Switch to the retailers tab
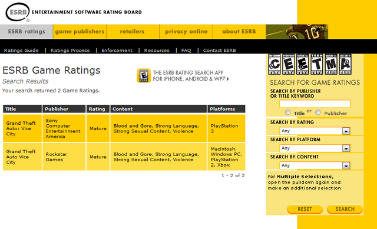Image resolution: width=377 pixels, height=229 pixels. click(132, 31)
